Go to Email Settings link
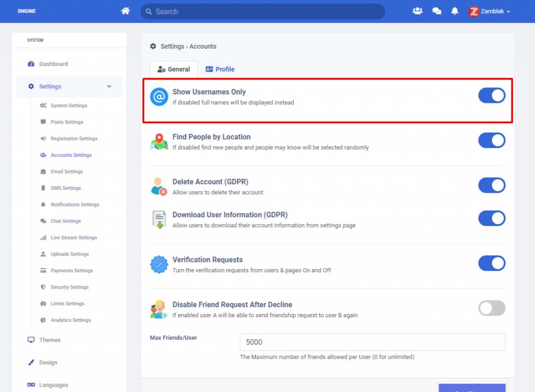Image resolution: width=535 pixels, height=392 pixels. click(67, 171)
